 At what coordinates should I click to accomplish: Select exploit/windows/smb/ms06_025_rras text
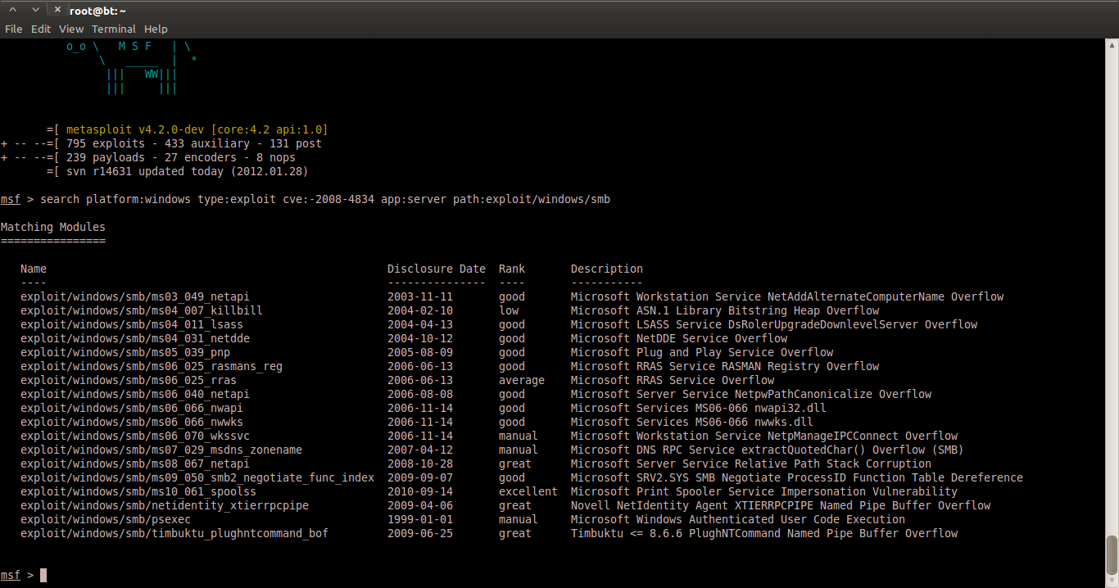129,380
